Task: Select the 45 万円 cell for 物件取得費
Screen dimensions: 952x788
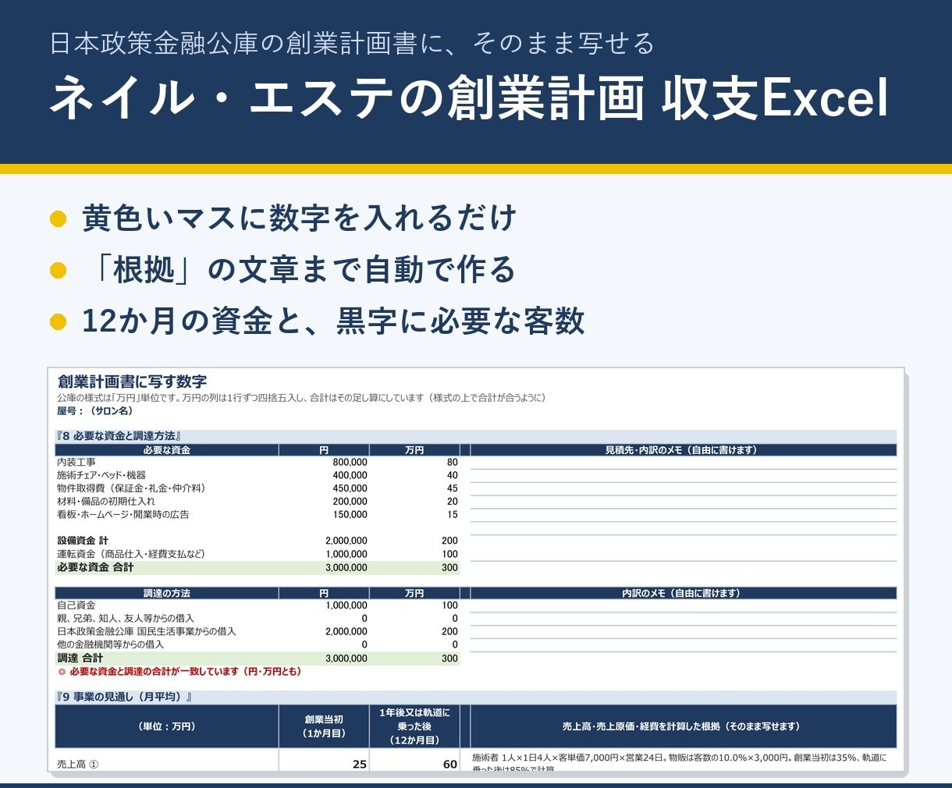Action: click(452, 488)
